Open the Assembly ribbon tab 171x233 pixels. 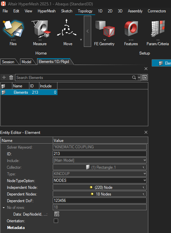click(135, 11)
